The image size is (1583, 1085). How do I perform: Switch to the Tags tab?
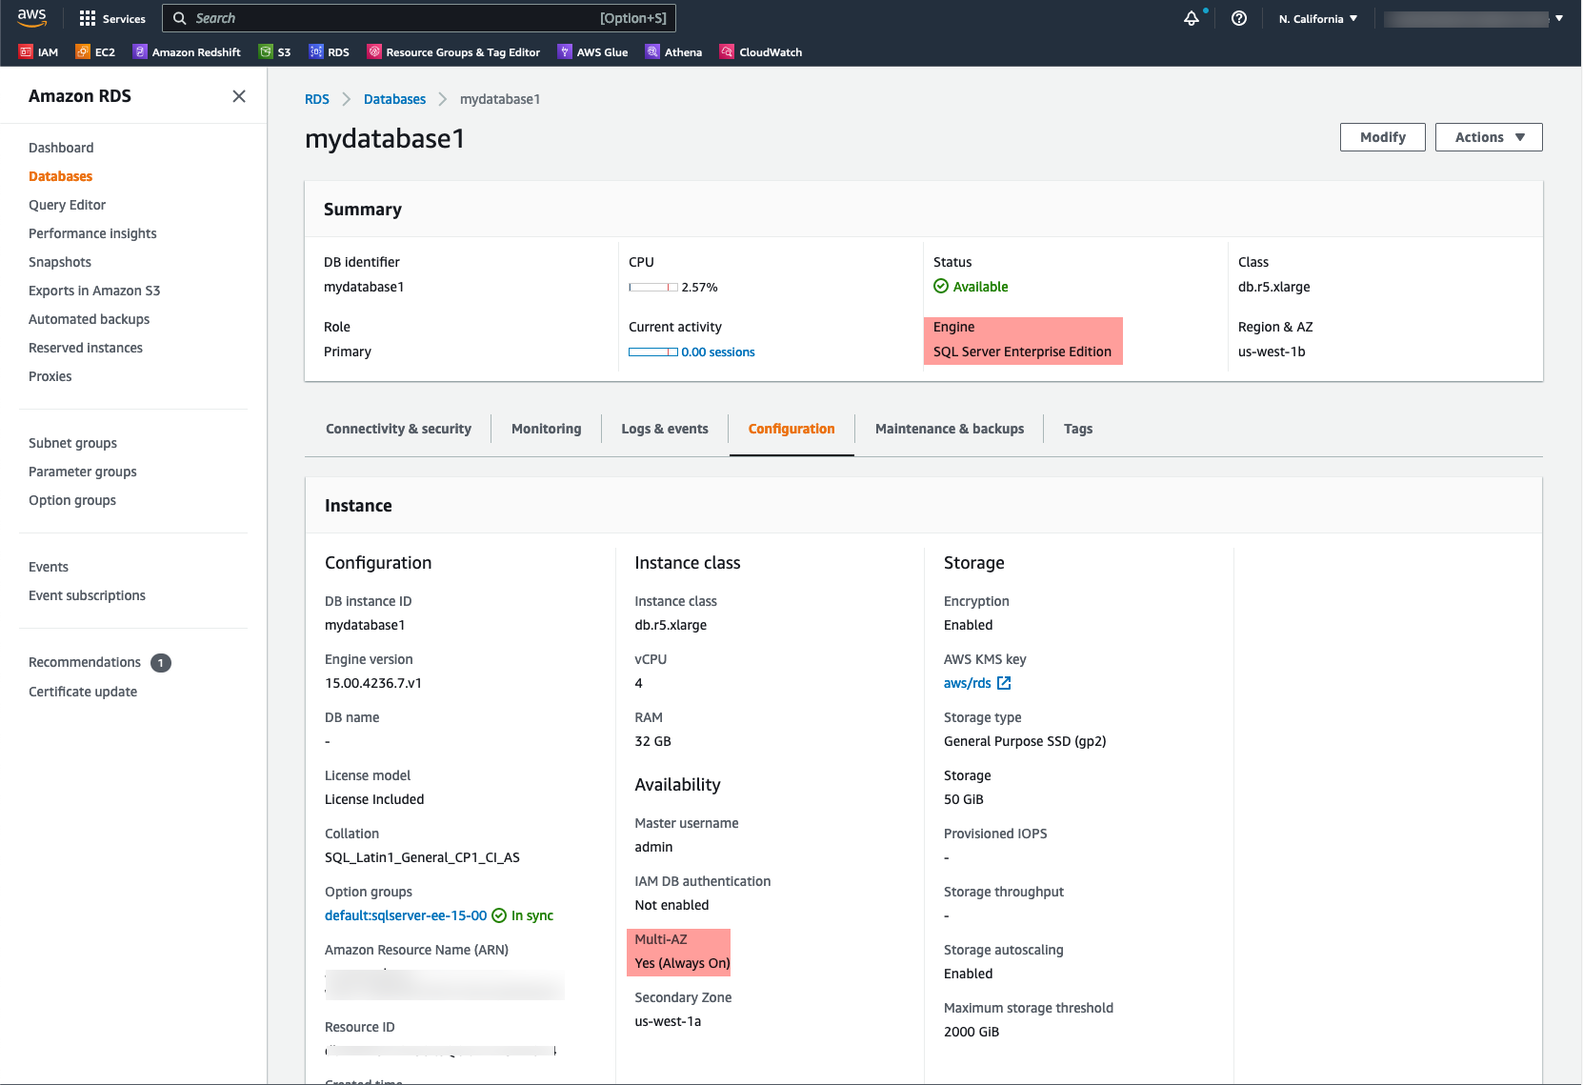pos(1078,429)
